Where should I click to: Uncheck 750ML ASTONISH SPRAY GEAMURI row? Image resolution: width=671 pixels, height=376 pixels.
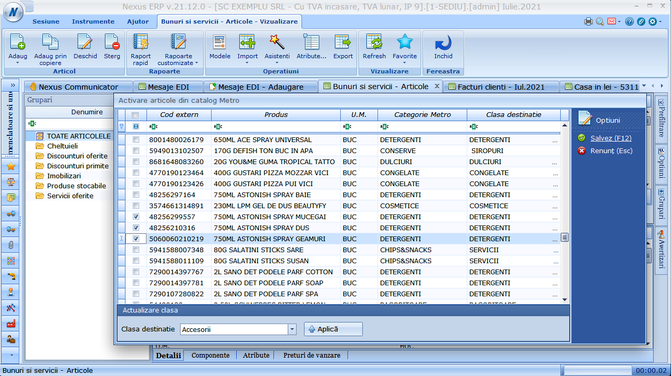[x=136, y=239]
